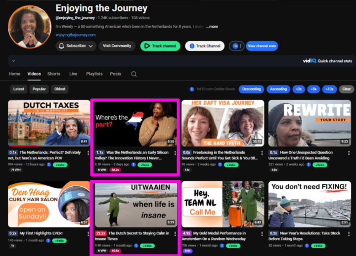Clear the outlier score filter
The height and width of the screenshot is (256, 356).
coord(347,89)
